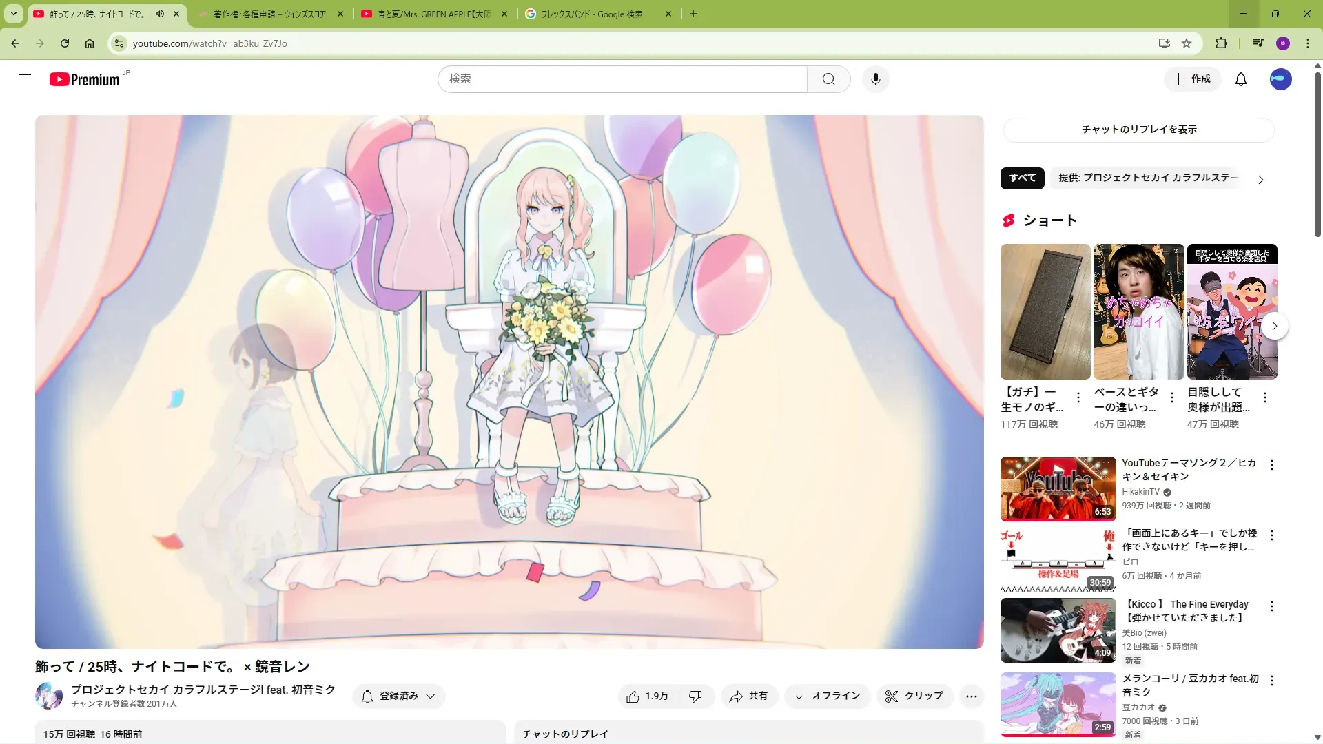Select the すべて filter chip
1323x744 pixels.
click(1022, 178)
